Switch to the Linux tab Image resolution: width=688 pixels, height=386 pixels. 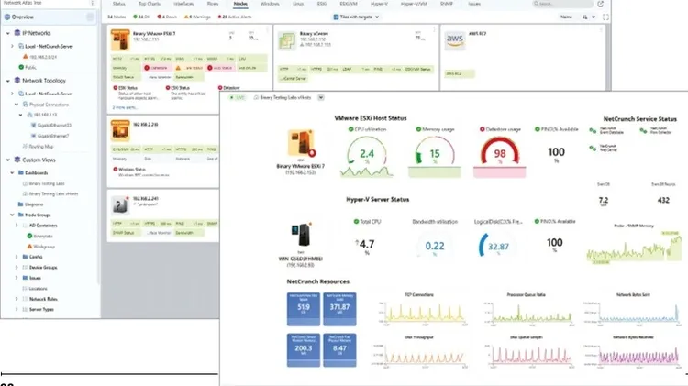(298, 4)
